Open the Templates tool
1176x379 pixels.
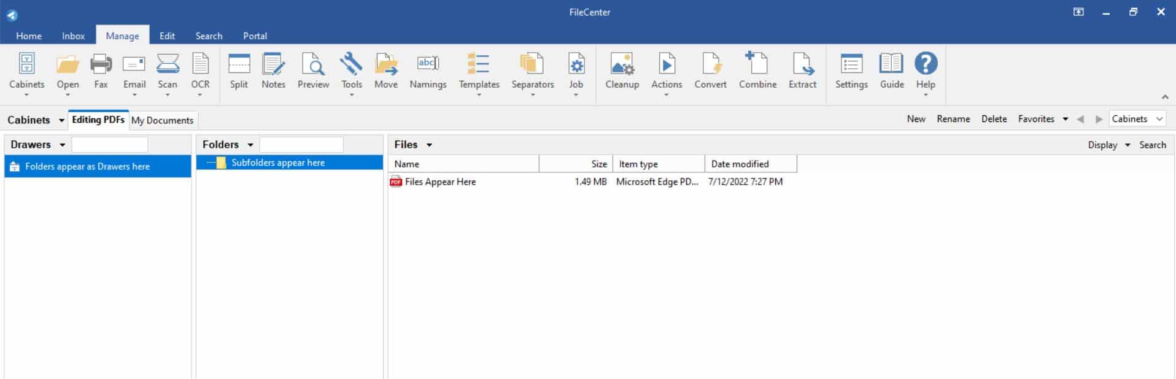click(479, 64)
